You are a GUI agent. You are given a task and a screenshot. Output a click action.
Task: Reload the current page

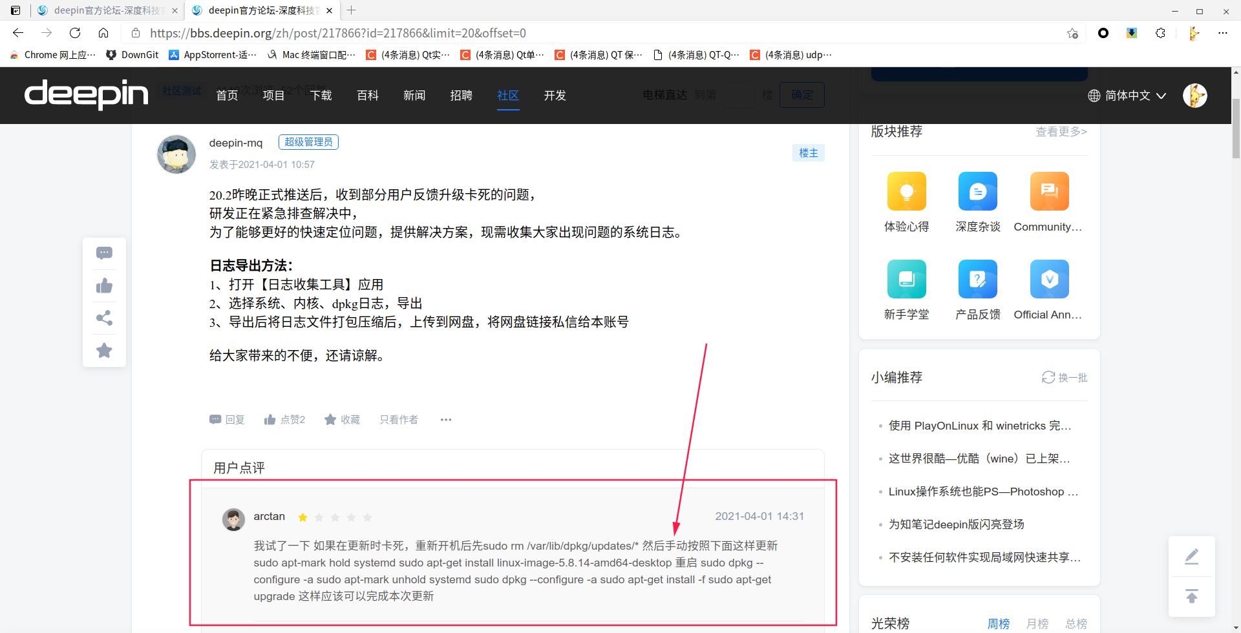75,33
